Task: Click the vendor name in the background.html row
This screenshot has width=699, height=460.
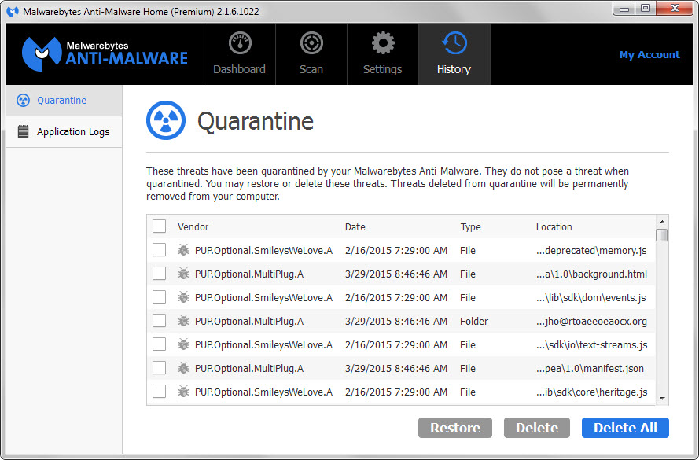Action: [249, 274]
